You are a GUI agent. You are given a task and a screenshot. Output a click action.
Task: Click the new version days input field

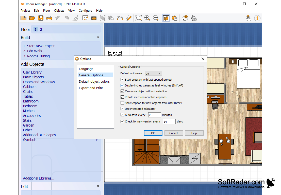pos(169,121)
